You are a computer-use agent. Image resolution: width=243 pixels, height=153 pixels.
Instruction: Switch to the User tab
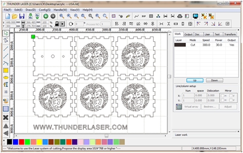[x=207, y=34]
